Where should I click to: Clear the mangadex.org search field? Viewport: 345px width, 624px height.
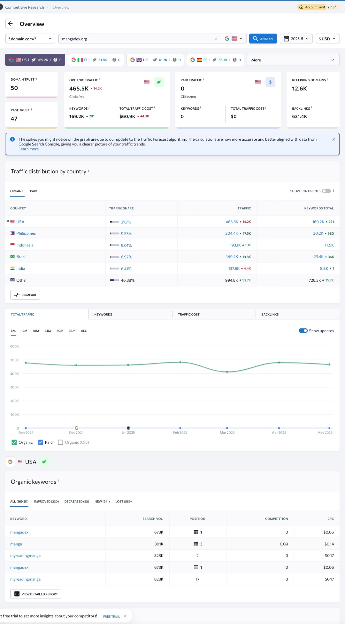(x=216, y=39)
